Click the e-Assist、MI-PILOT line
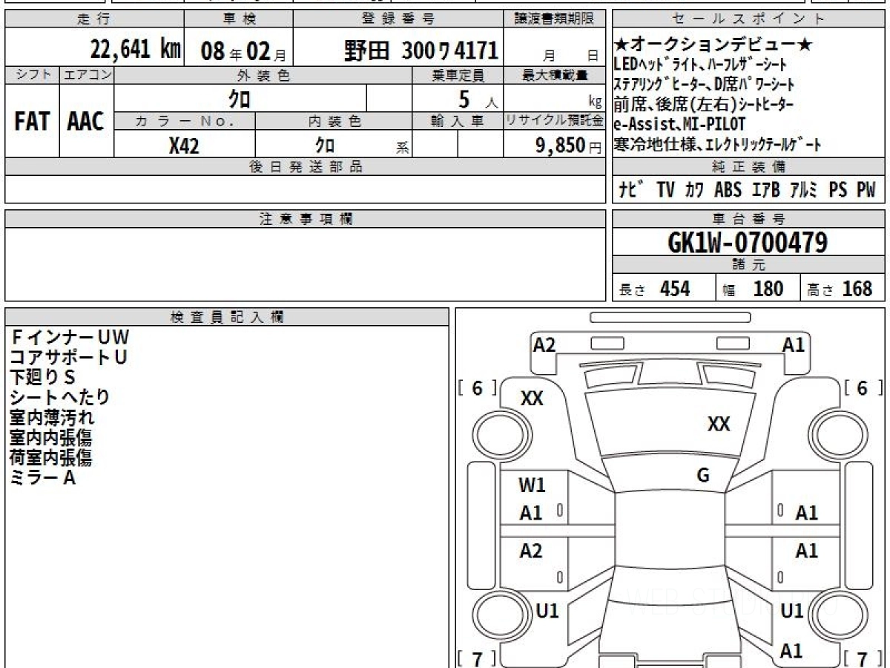This screenshot has height=668, width=890. (x=680, y=123)
